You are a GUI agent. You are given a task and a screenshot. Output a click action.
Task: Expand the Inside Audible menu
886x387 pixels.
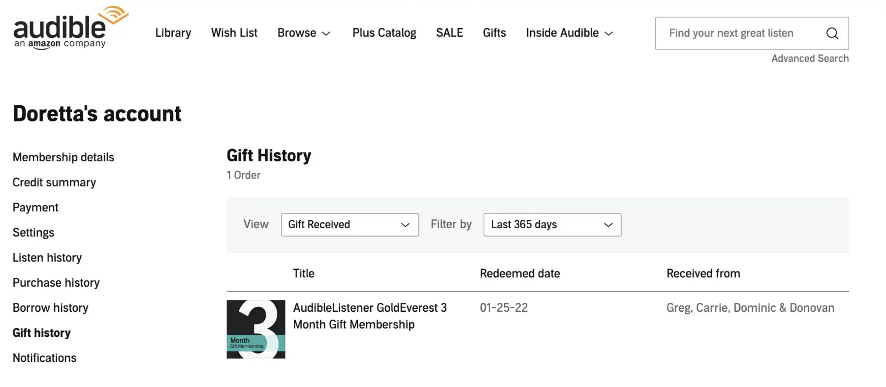569,33
